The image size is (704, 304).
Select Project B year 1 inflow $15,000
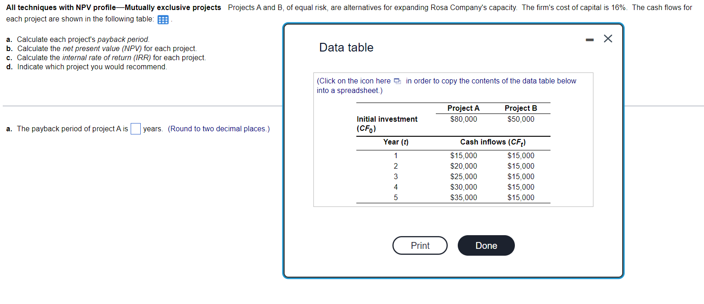521,155
